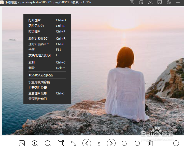Rotate image counterclockwise using toolbar icon
The image size is (184, 146).
tap(137, 143)
